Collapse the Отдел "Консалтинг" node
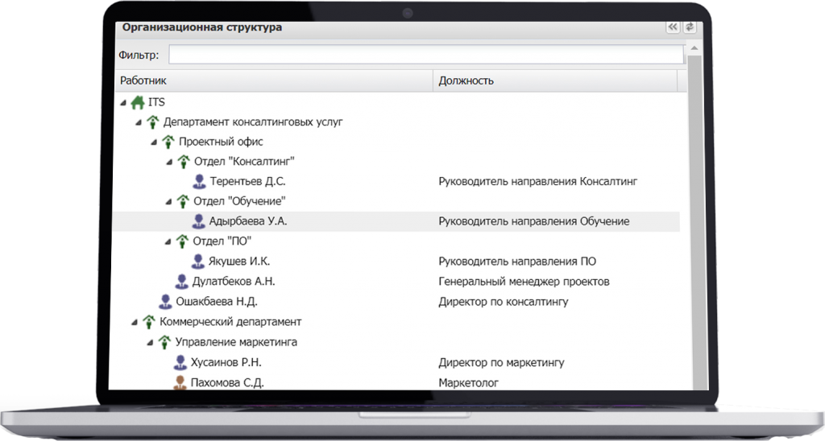 169,162
